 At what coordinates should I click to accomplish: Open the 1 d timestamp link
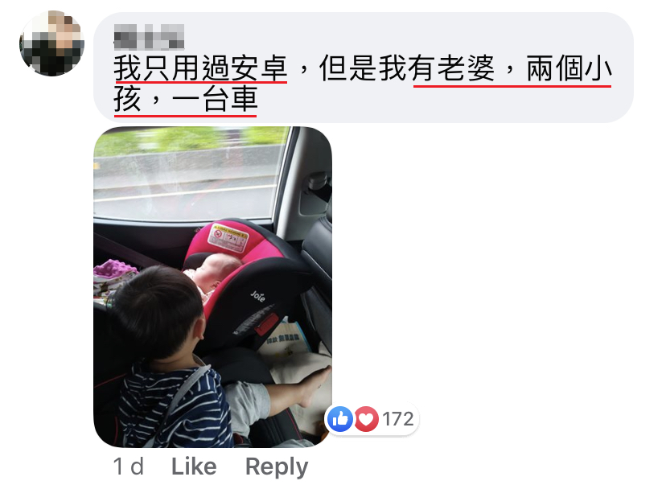128,467
